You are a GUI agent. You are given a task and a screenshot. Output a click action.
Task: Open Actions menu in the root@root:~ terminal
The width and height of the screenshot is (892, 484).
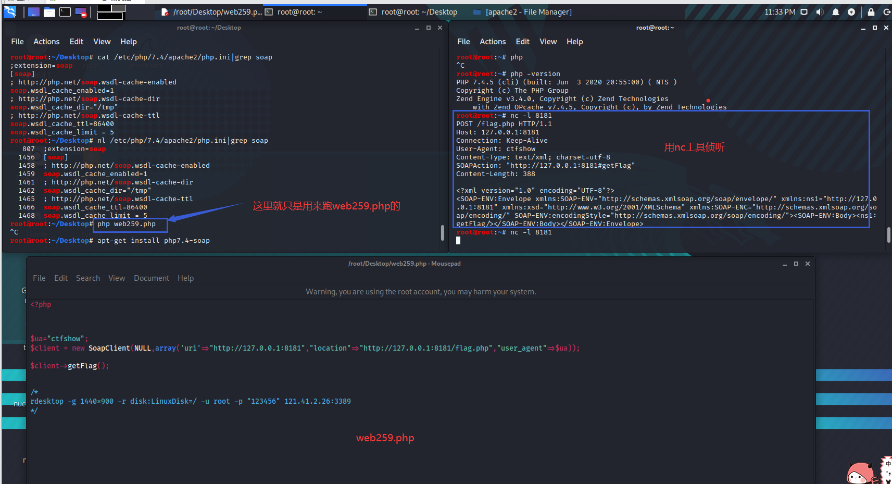[x=493, y=42]
